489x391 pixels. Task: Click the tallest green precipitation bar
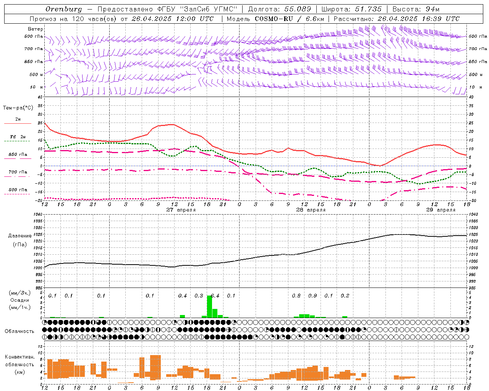(x=209, y=306)
